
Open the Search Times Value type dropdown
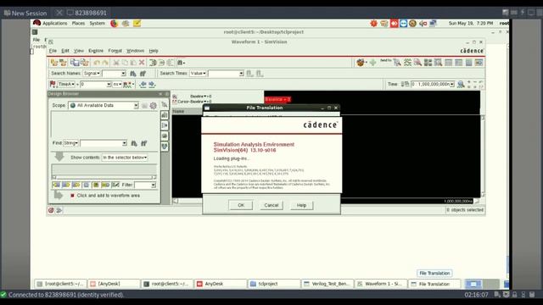point(198,74)
